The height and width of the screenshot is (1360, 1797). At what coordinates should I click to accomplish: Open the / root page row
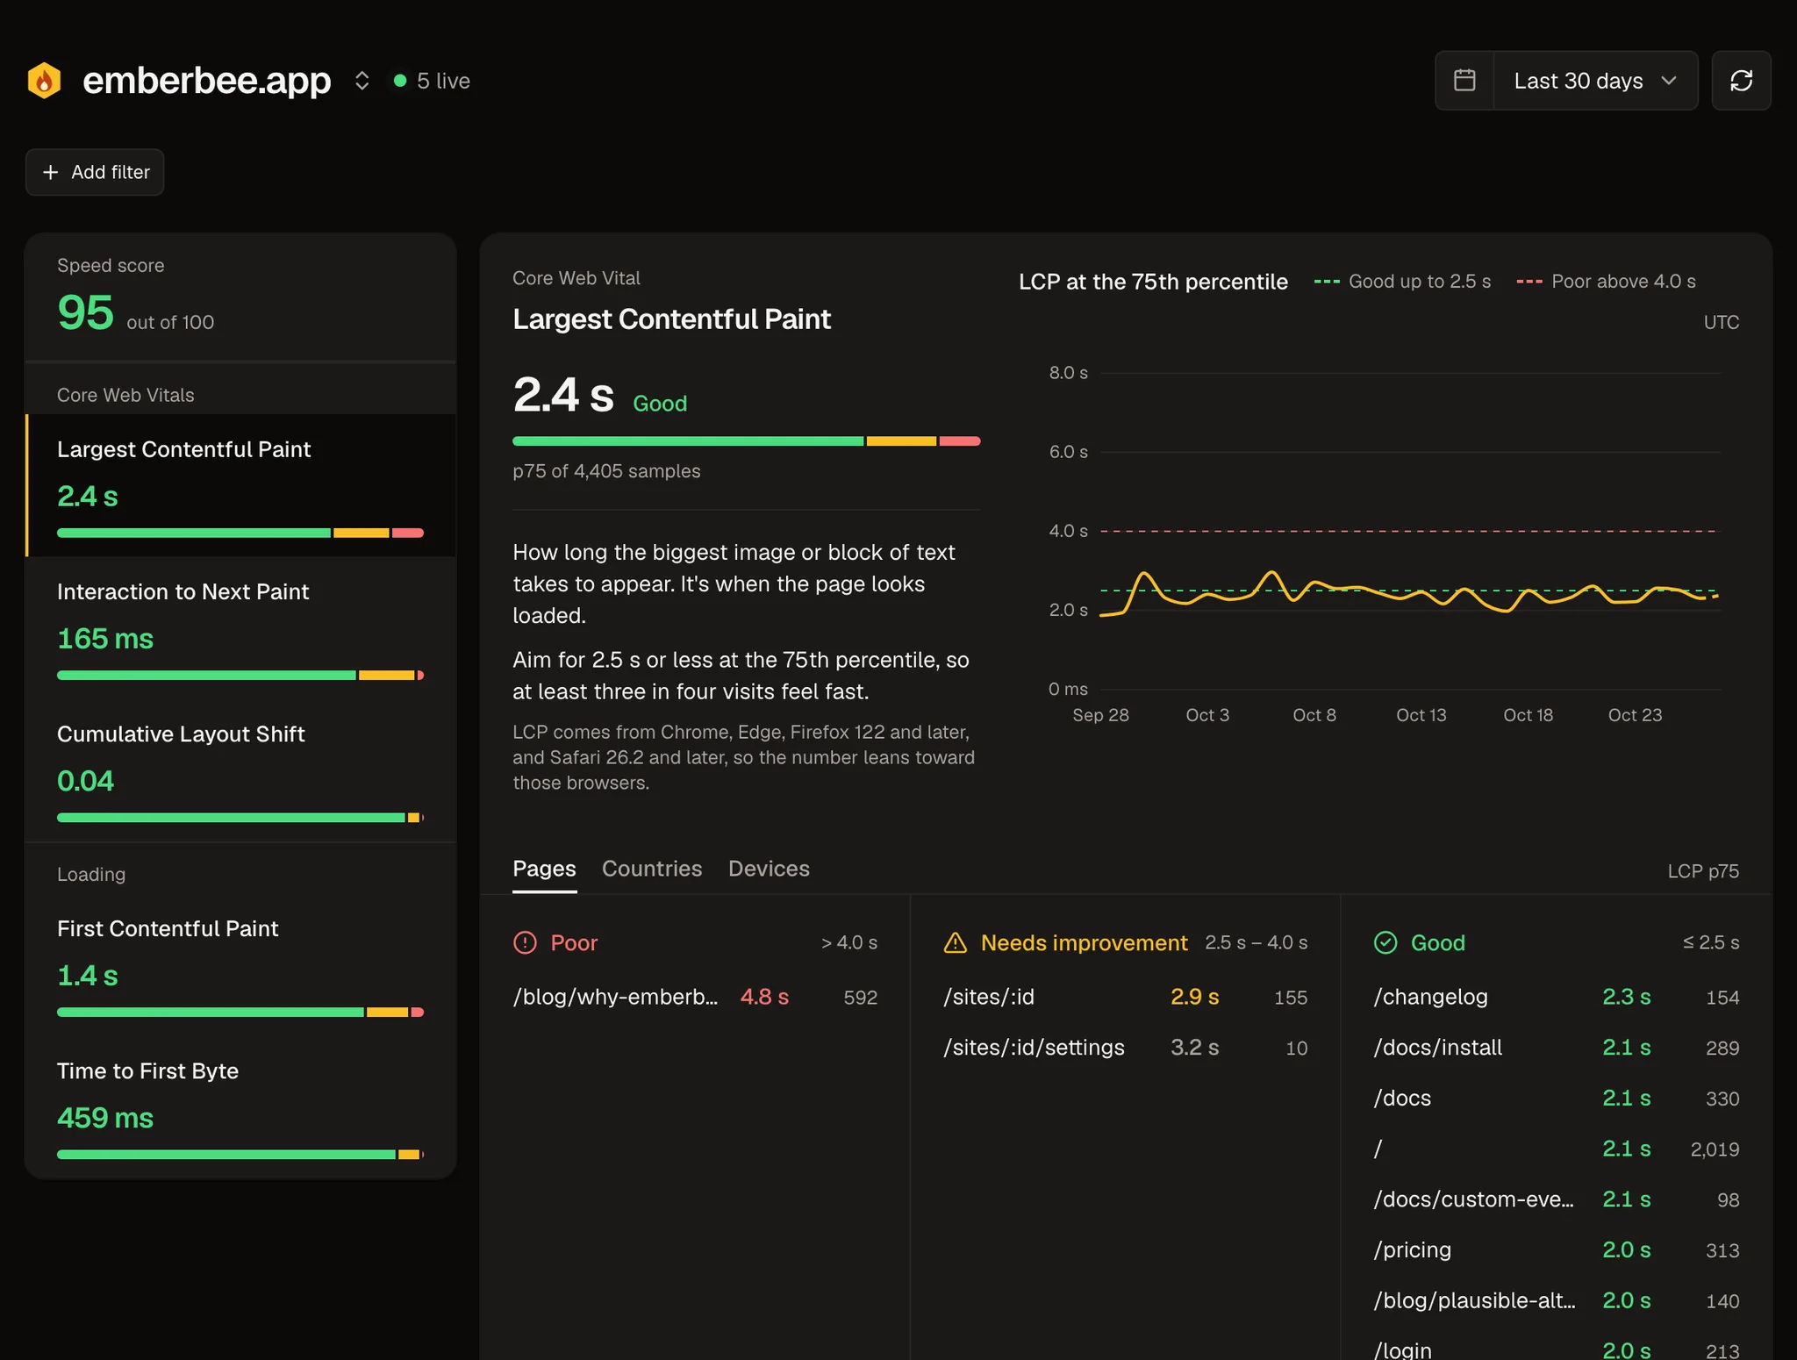(x=1557, y=1149)
